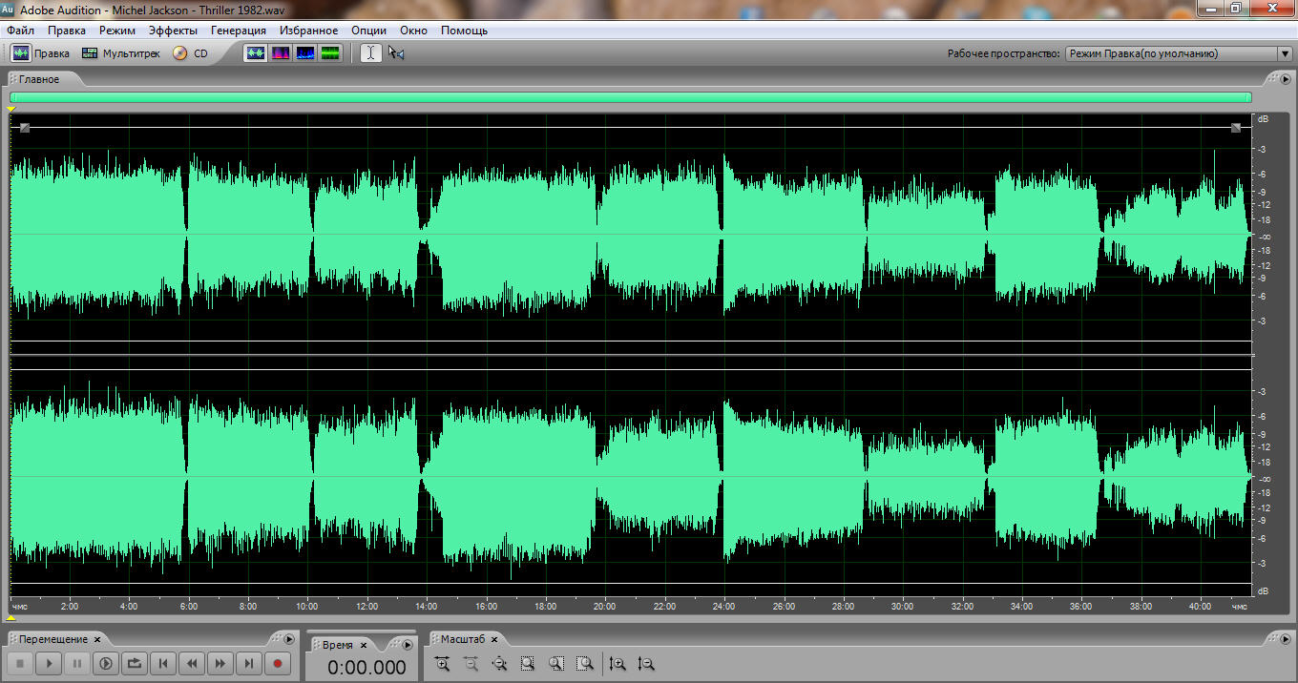Open Масштаб panel options arrow
This screenshot has width=1298, height=683.
(1286, 639)
